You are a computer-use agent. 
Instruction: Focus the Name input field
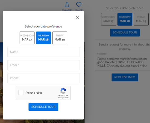point(43,52)
